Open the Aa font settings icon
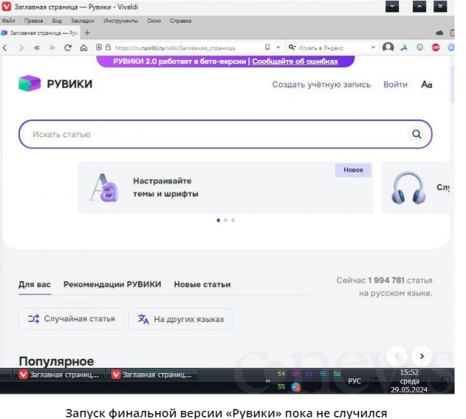The width and height of the screenshot is (466, 419). coord(427,85)
